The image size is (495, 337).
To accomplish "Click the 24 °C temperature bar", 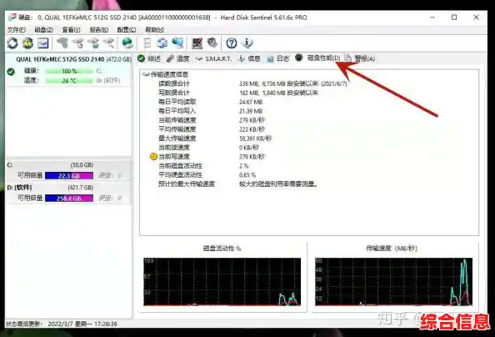I will (x=69, y=81).
